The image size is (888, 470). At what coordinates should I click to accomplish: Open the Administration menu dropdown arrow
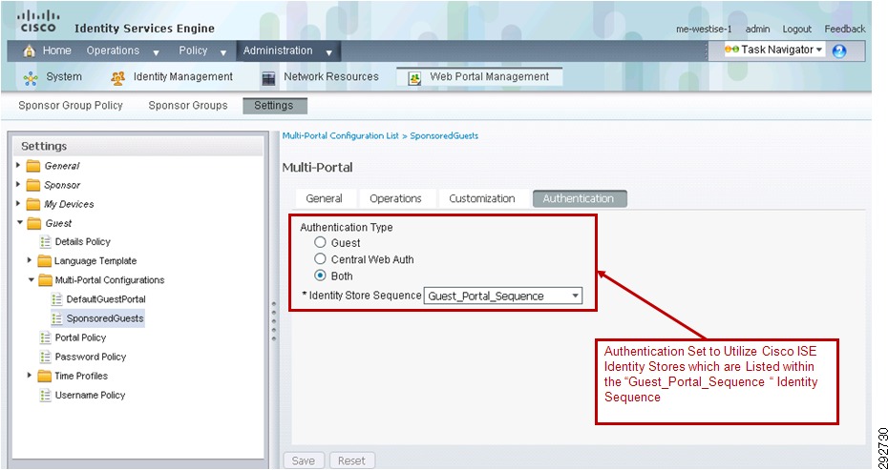[x=328, y=52]
